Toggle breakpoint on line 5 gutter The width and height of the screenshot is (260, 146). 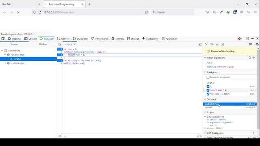[x=60, y=60]
